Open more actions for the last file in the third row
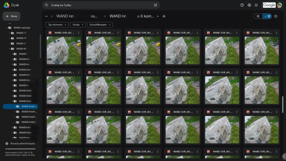Screen dimensions: 286x161 (276, 112)
